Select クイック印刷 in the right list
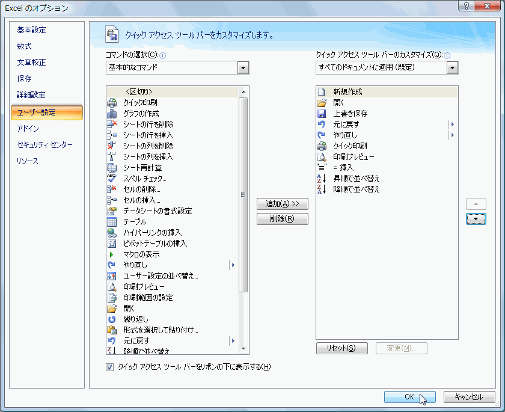This screenshot has height=412, width=505. click(387, 146)
